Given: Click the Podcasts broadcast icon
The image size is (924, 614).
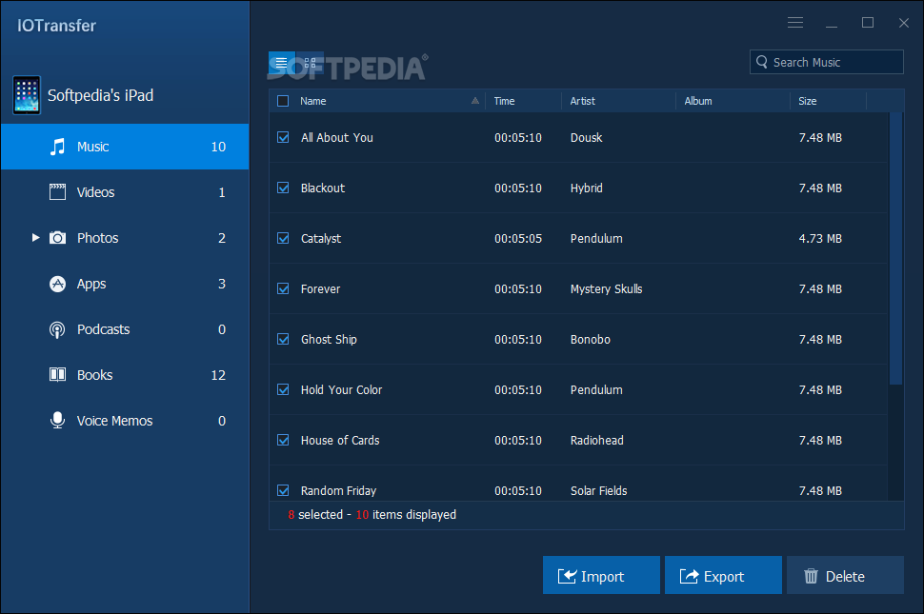Looking at the screenshot, I should 57,329.
